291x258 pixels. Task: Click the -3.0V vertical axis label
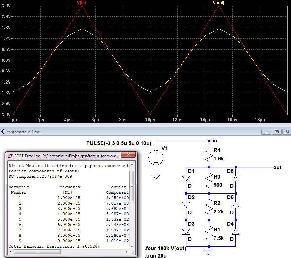(x=6, y=115)
